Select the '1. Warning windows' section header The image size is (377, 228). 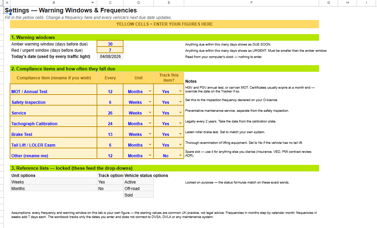tap(165, 37)
